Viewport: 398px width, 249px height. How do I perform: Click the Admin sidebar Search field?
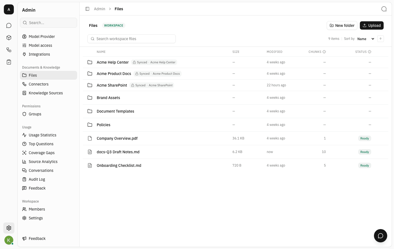click(x=48, y=23)
